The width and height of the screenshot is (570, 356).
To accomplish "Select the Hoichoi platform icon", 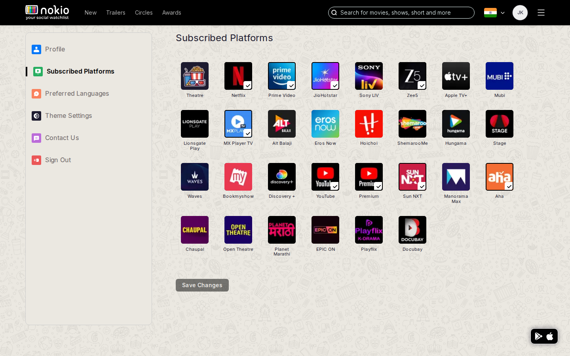I will (369, 124).
